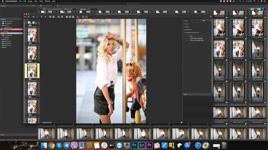Screen dimensions: 268x150
Task: Select 'Show lost shadow detail' radio option
Action: pyautogui.click(x=189, y=40)
